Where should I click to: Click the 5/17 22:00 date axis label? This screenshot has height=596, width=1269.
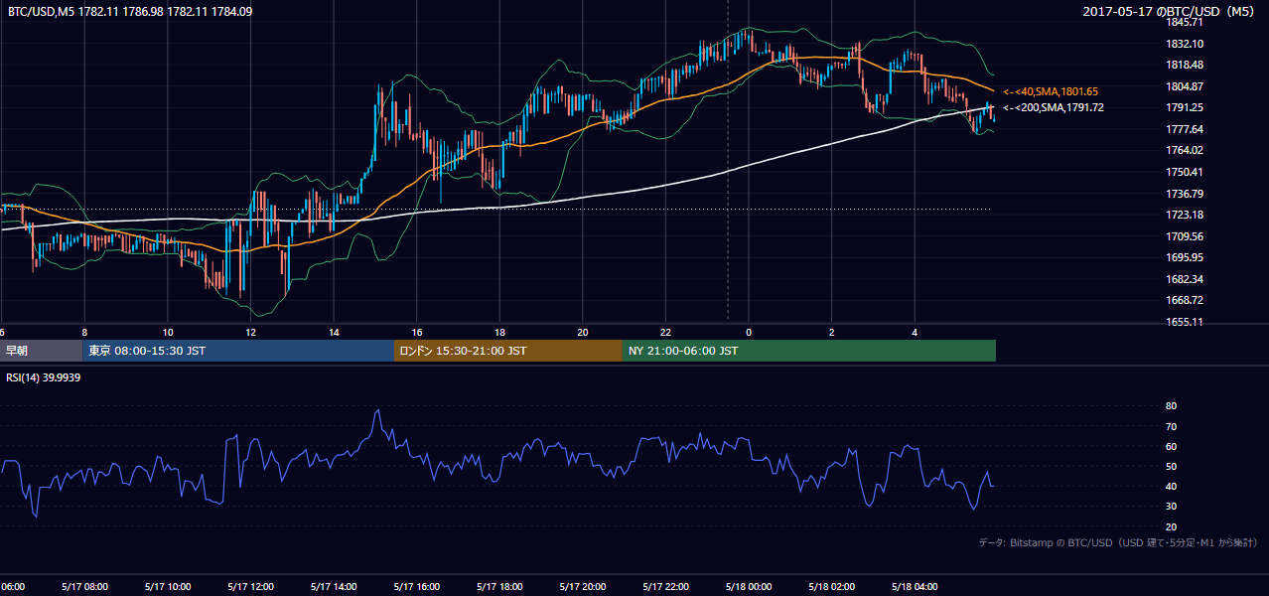click(x=666, y=587)
